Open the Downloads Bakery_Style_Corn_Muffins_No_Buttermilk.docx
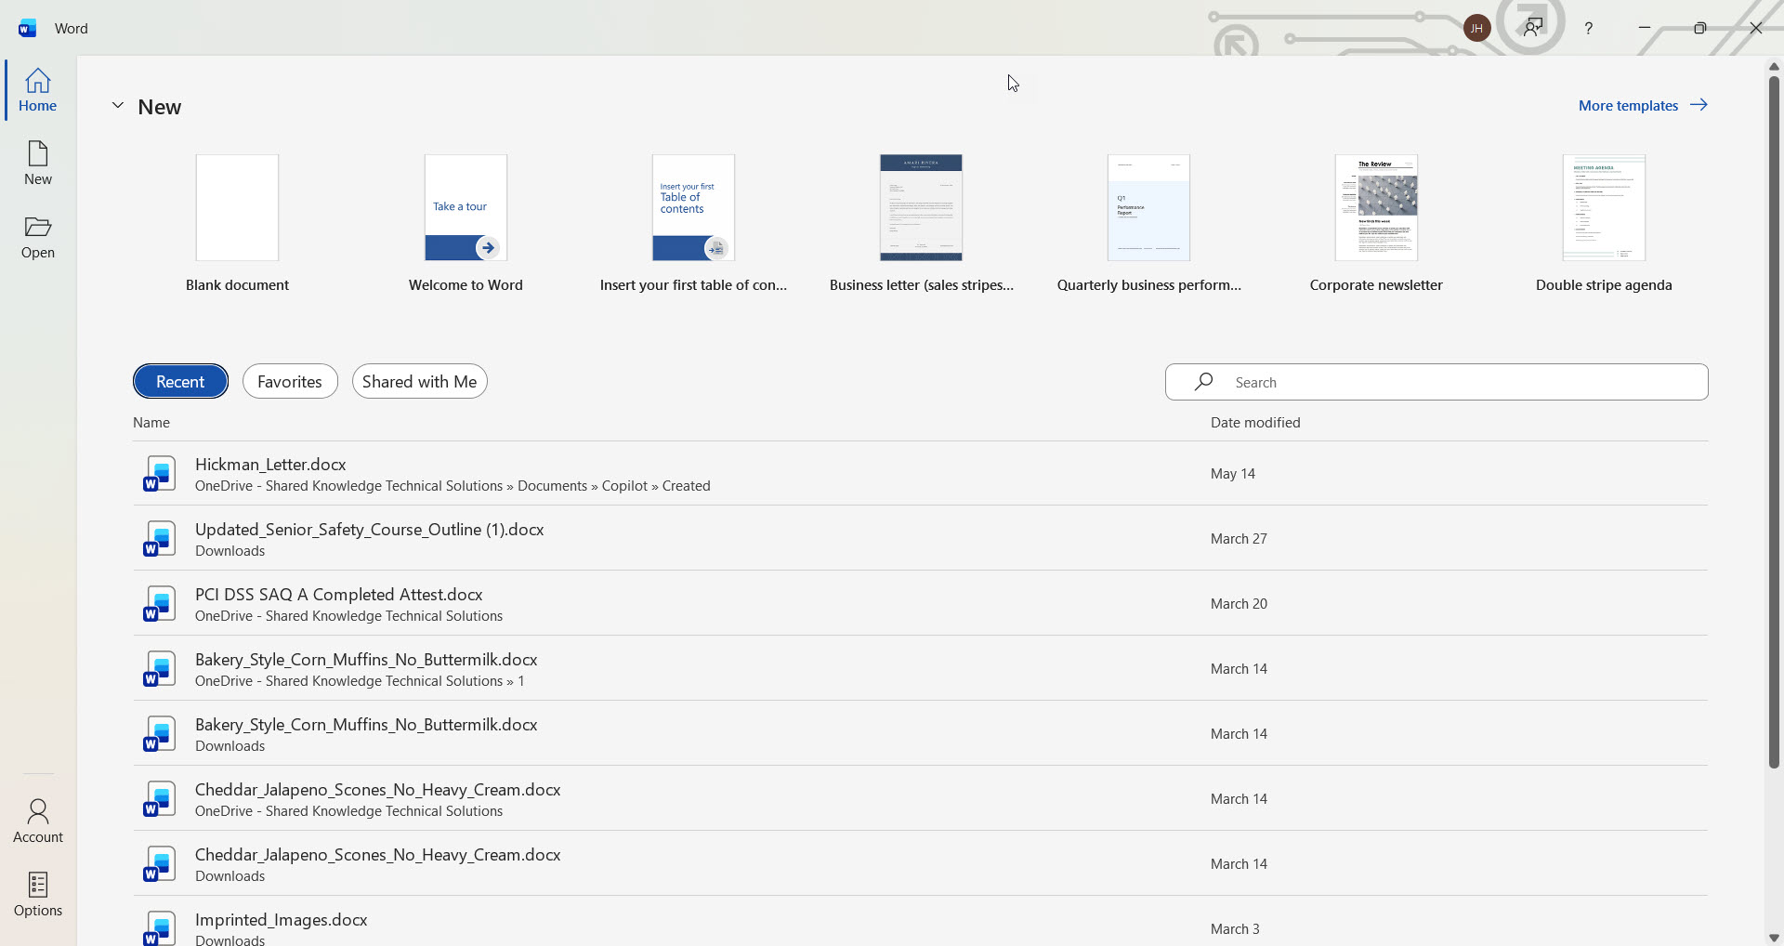Screen dimensions: 1784x946 [x=920, y=734]
